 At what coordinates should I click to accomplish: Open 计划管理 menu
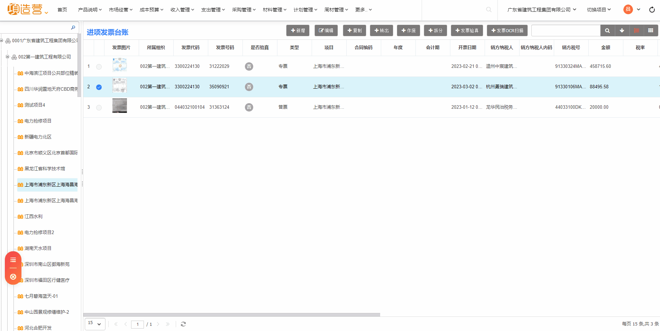click(305, 10)
